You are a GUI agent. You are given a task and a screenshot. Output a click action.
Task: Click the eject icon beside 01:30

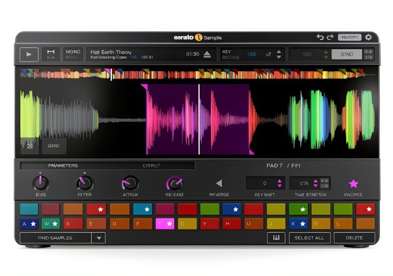pos(207,54)
